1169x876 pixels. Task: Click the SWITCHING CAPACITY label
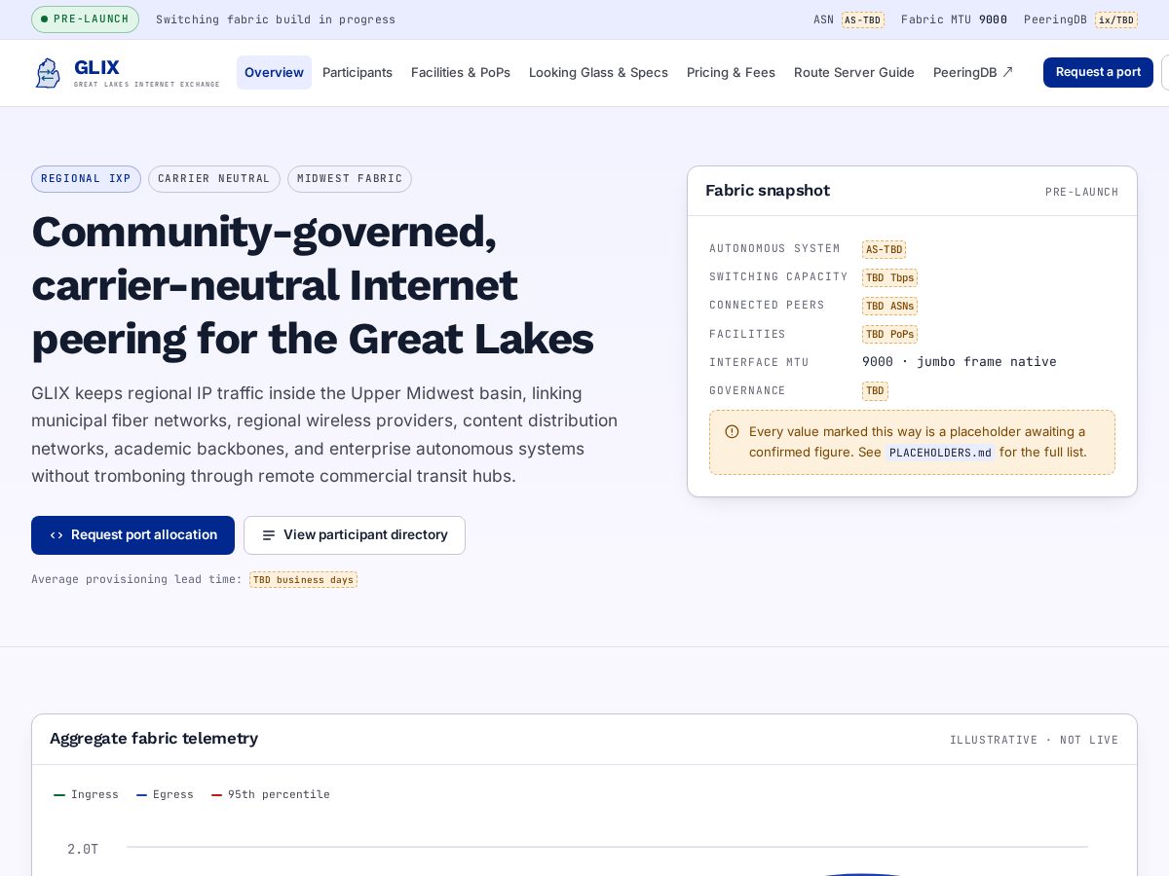[778, 277]
